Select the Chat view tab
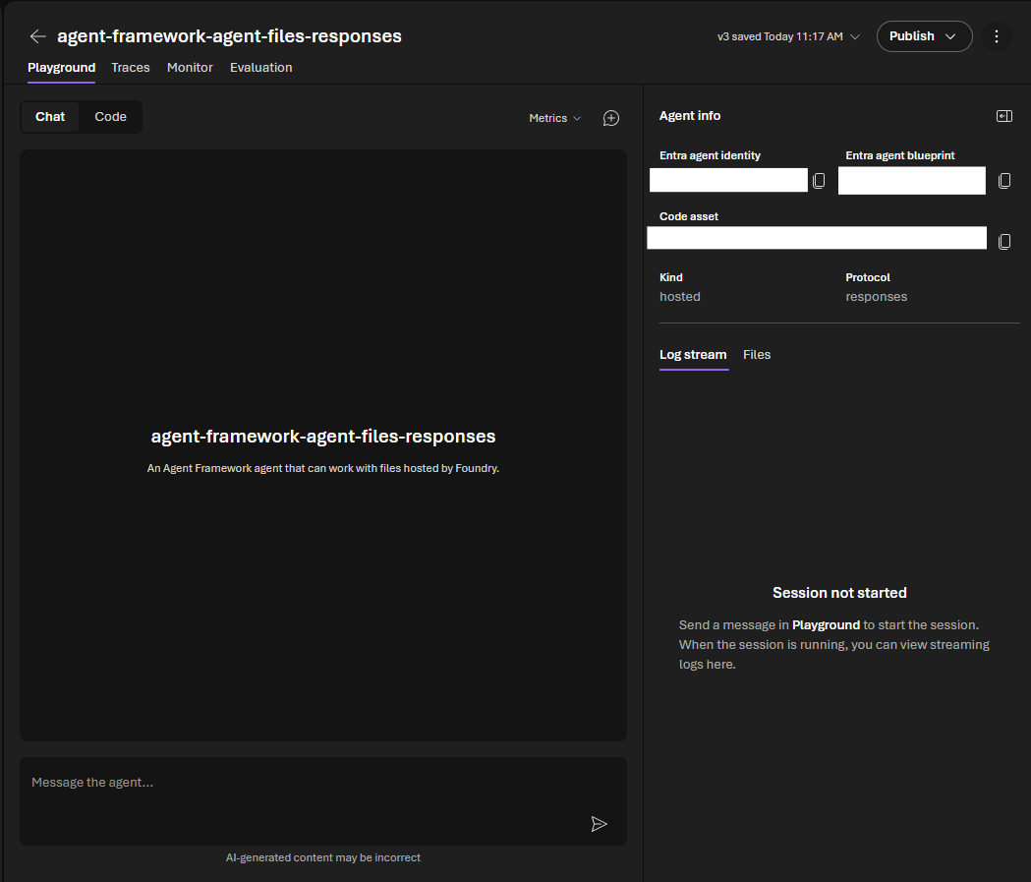The width and height of the screenshot is (1031, 882). (x=50, y=117)
